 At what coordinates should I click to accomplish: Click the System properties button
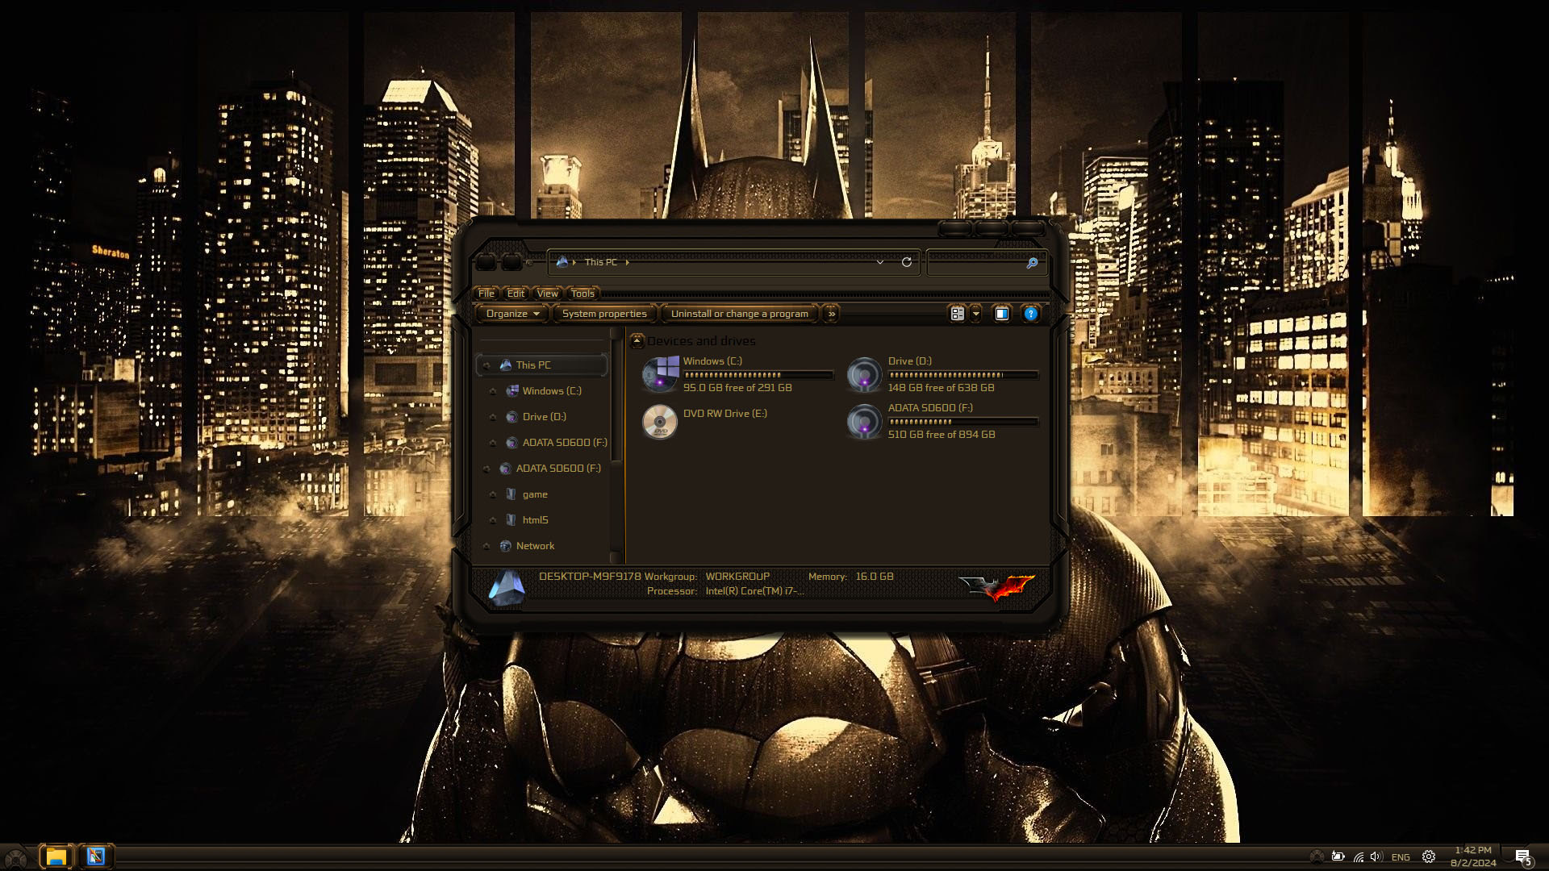click(x=604, y=314)
